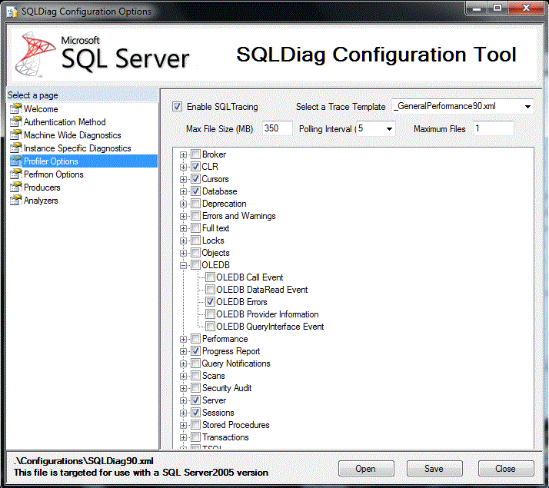Open the Trace Template dropdown

[x=527, y=106]
